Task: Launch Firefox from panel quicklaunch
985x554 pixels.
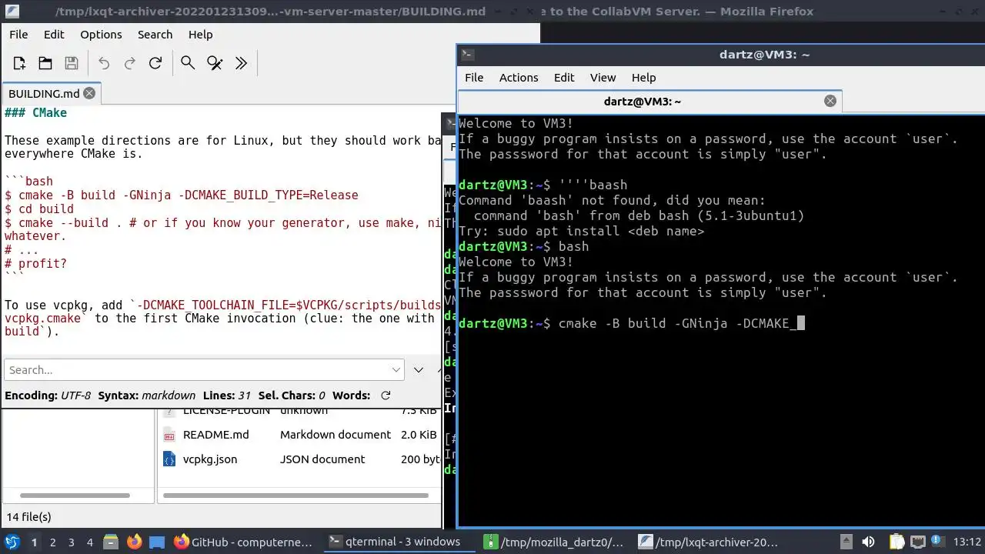Action: (x=134, y=542)
